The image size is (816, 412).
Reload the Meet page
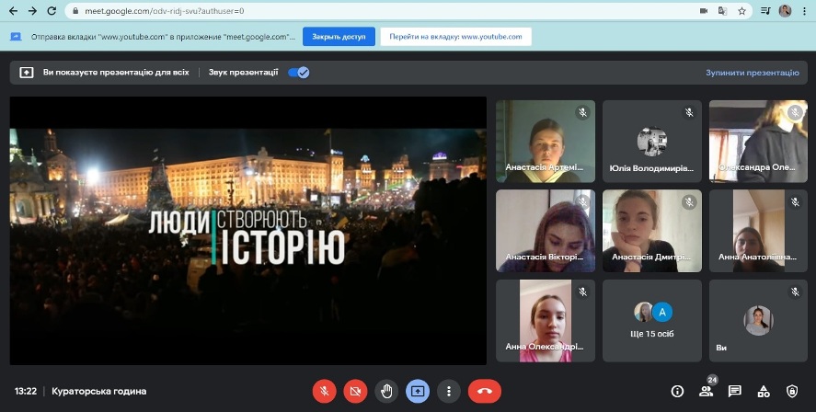pyautogui.click(x=52, y=10)
